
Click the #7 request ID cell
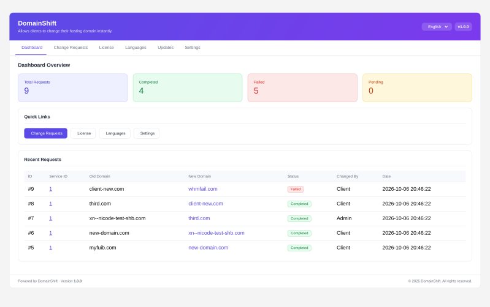(31, 218)
